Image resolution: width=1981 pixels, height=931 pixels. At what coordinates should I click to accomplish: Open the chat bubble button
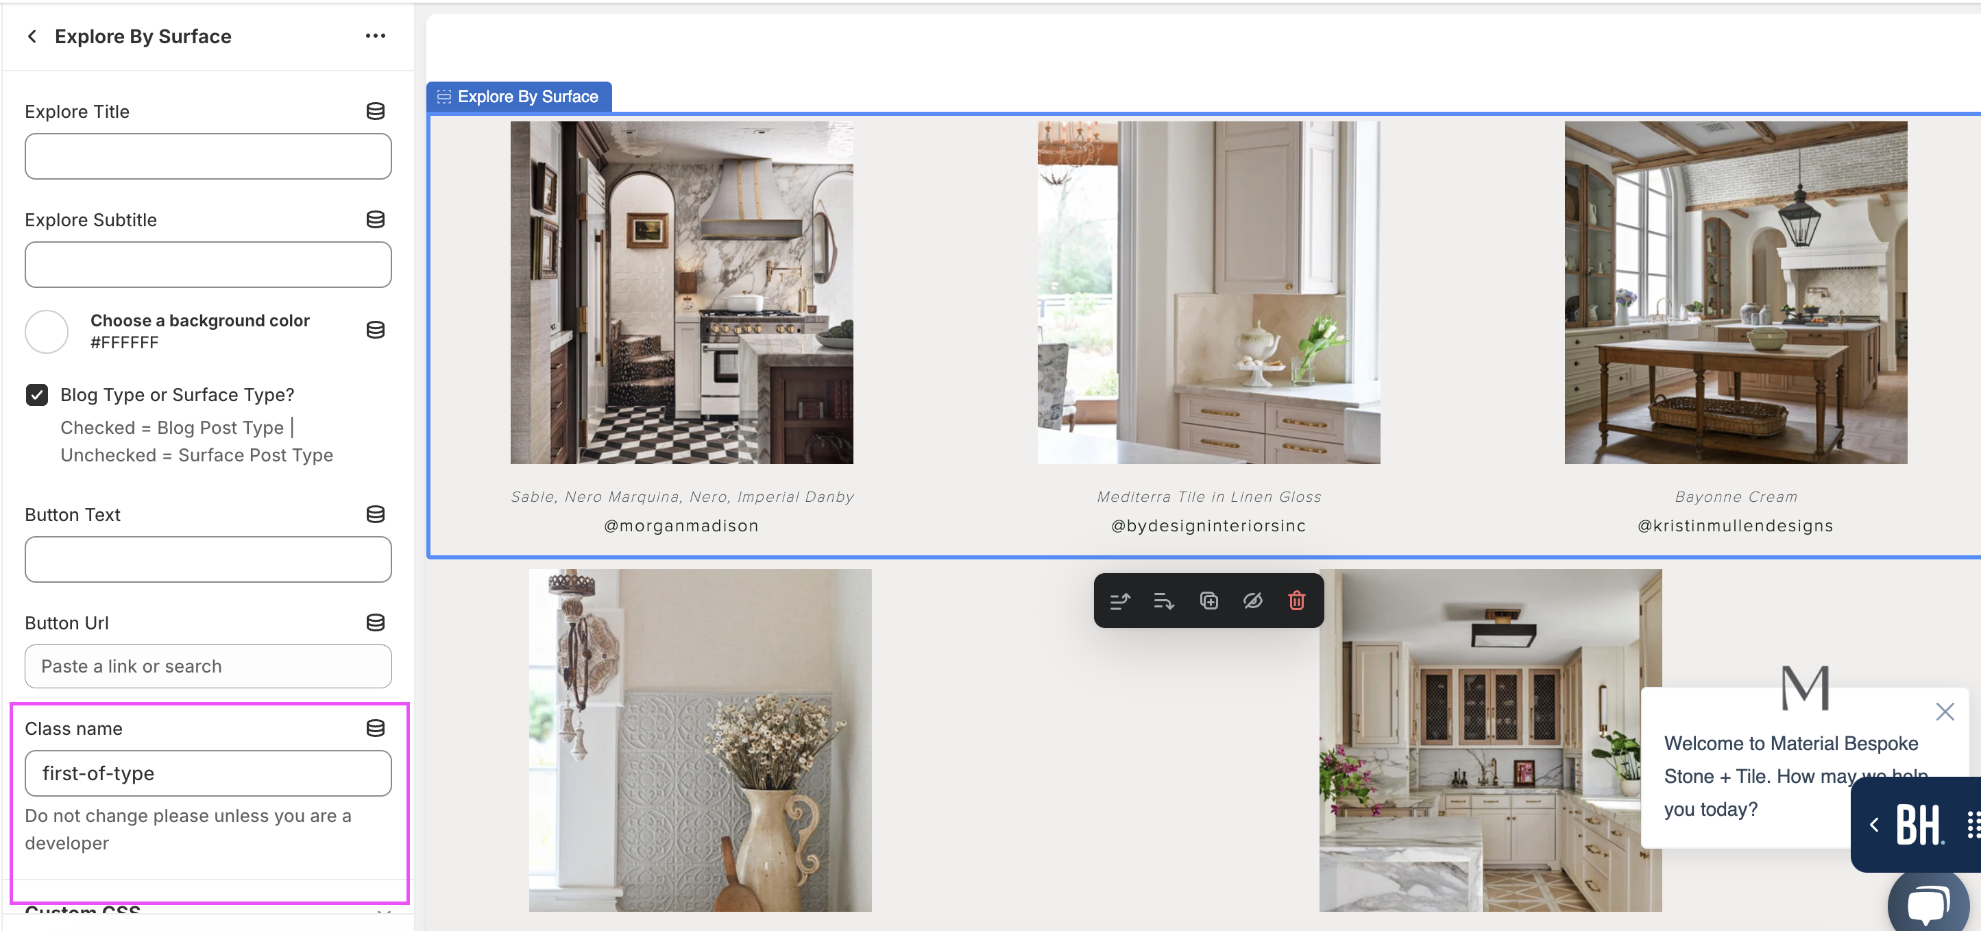[x=1927, y=905]
